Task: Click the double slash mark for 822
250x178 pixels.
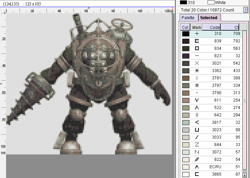Action: click(197, 159)
